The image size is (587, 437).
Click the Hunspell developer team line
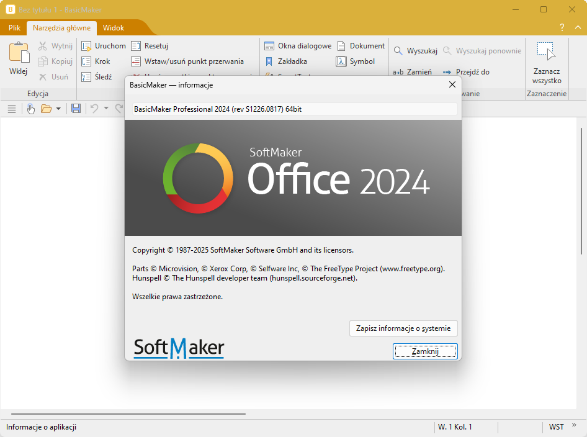pyautogui.click(x=244, y=278)
